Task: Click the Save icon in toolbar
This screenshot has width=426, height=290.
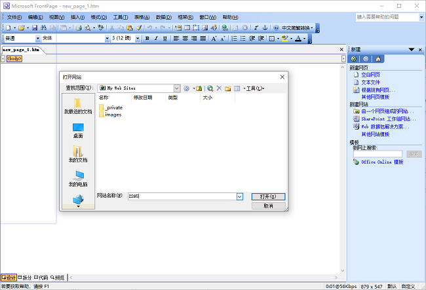Action: pyautogui.click(x=35, y=27)
